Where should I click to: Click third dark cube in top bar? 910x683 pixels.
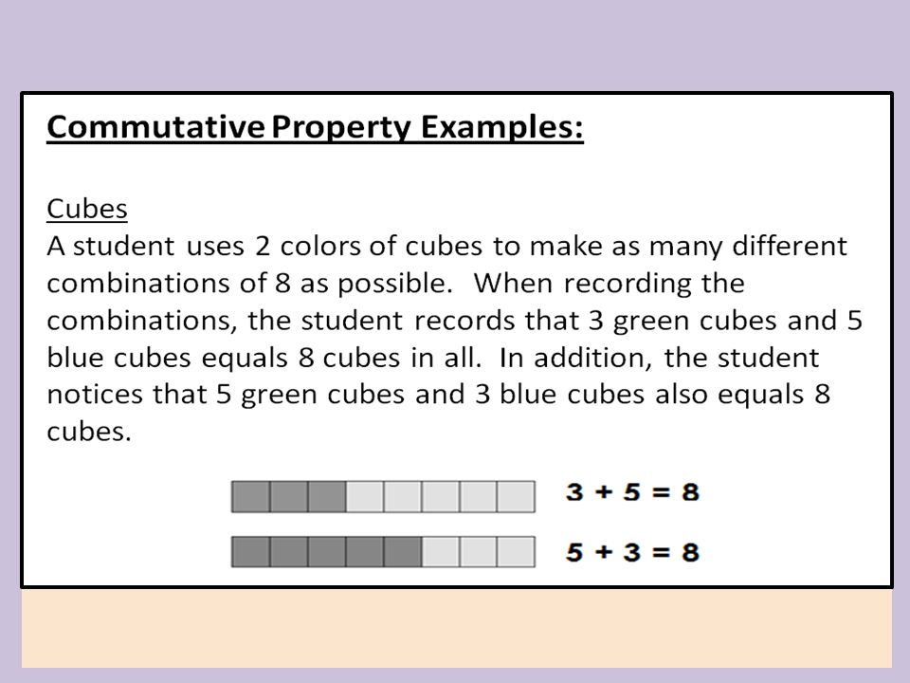pos(327,496)
